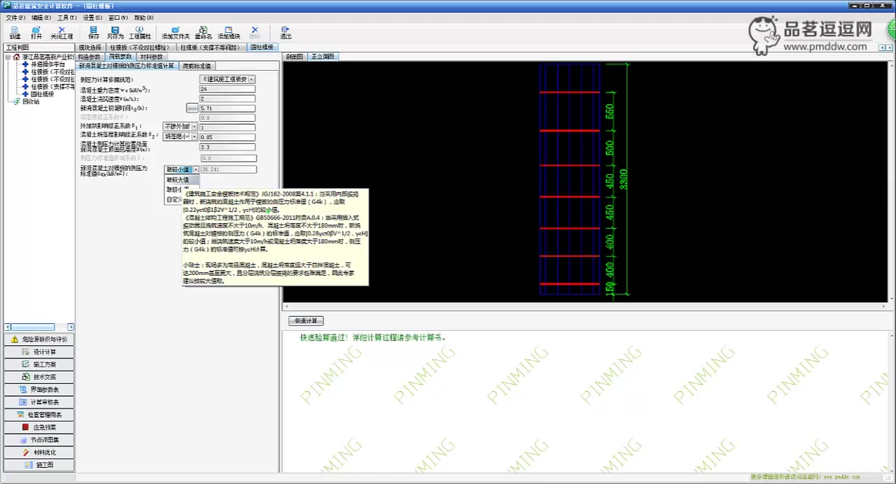
Task: Click the 混凝土重力密度 input field
Action: [x=227, y=90]
